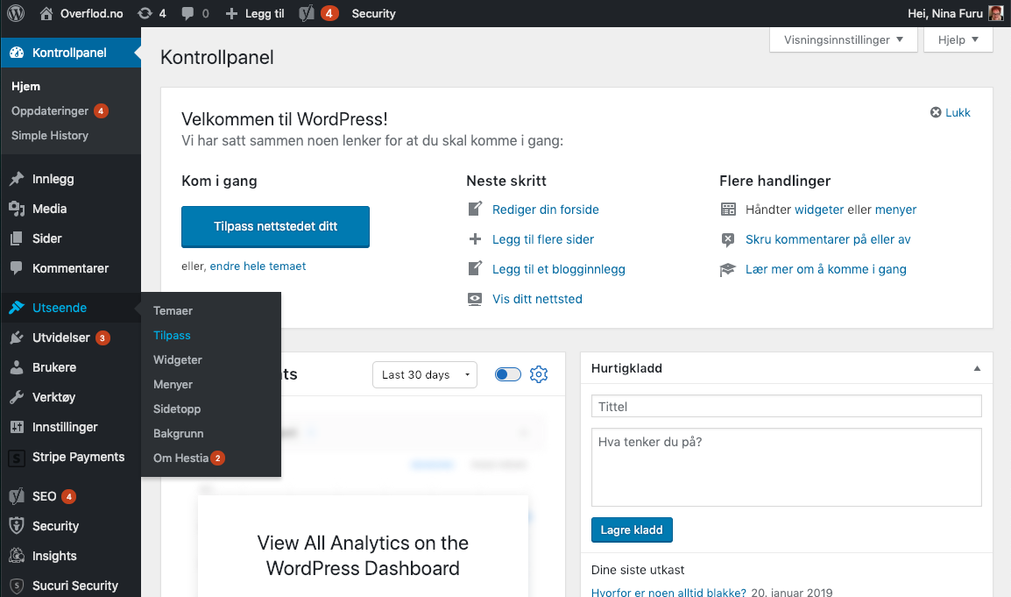Click the Lagre kladd button
1011x597 pixels.
point(632,529)
